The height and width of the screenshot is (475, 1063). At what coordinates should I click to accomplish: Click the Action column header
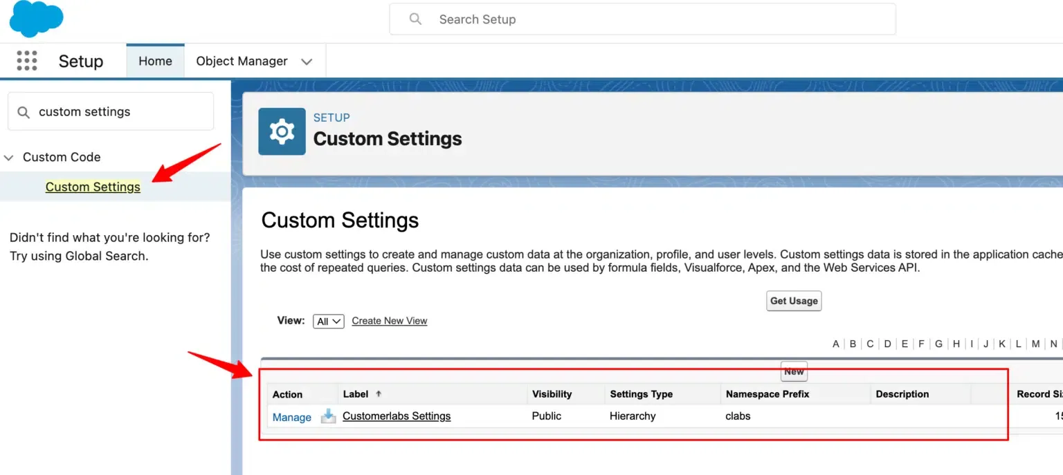[x=287, y=395]
